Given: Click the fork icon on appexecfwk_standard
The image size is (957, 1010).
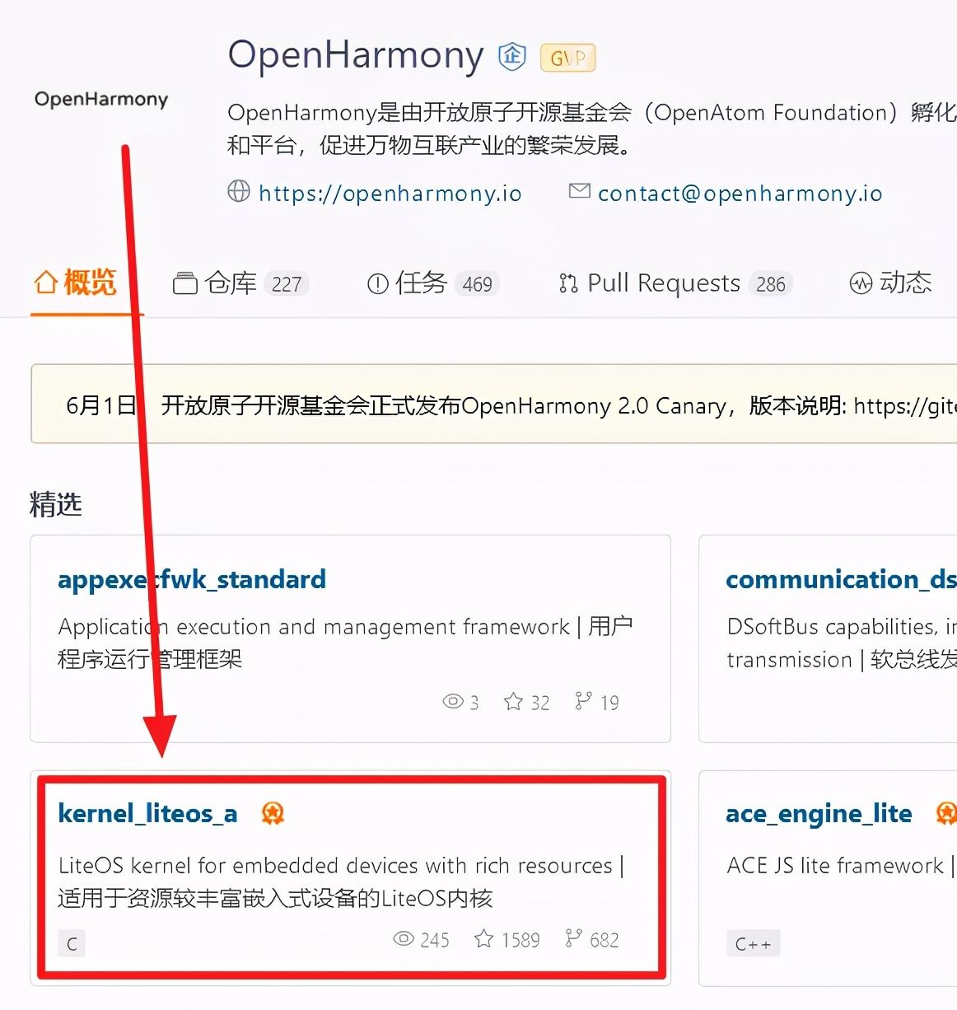Looking at the screenshot, I should [x=583, y=701].
